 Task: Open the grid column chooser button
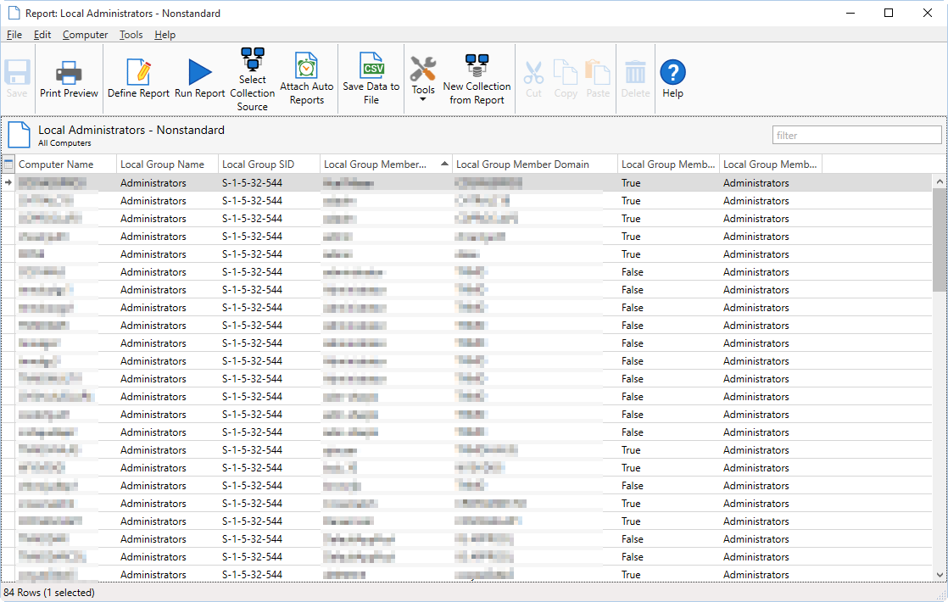(8, 164)
